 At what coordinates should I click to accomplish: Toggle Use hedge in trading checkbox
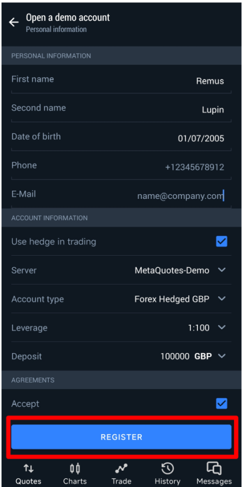[222, 241]
